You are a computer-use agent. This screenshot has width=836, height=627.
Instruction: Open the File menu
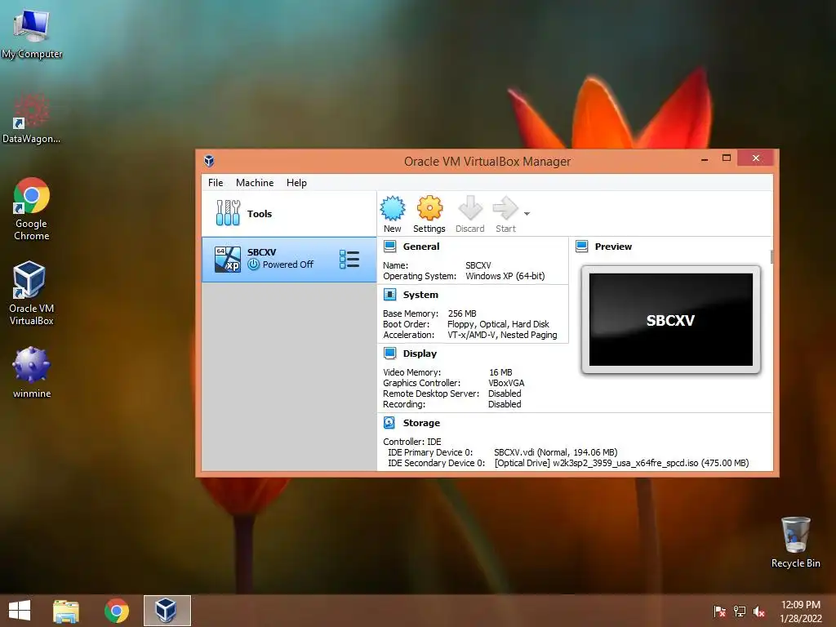point(216,183)
